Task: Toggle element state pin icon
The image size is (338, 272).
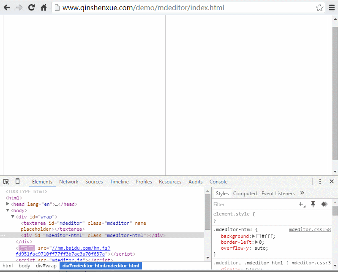Action: pos(313,204)
